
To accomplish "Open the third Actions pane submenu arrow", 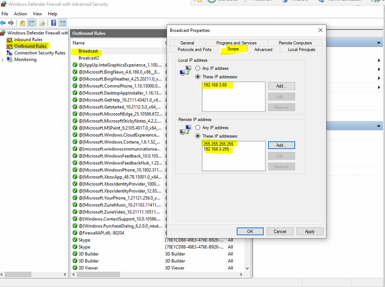I will [x=379, y=78].
